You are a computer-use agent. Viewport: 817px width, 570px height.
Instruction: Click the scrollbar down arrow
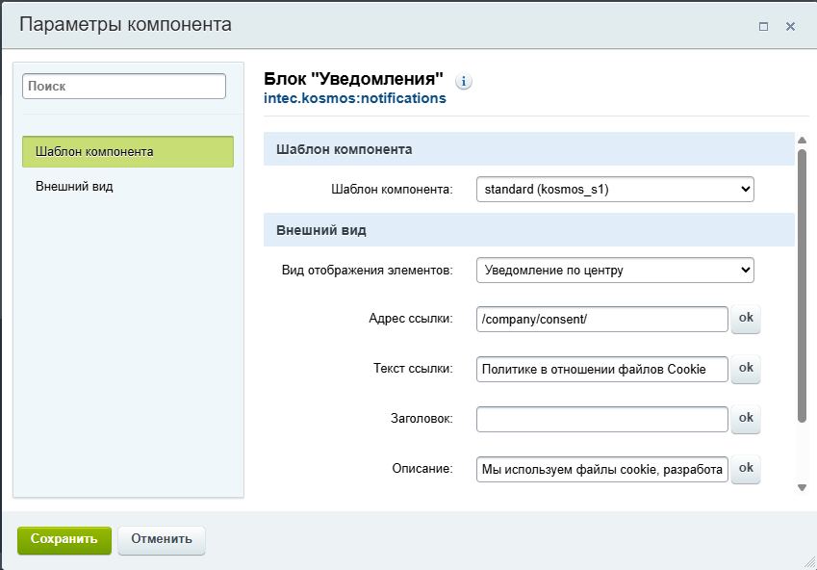pyautogui.click(x=802, y=487)
